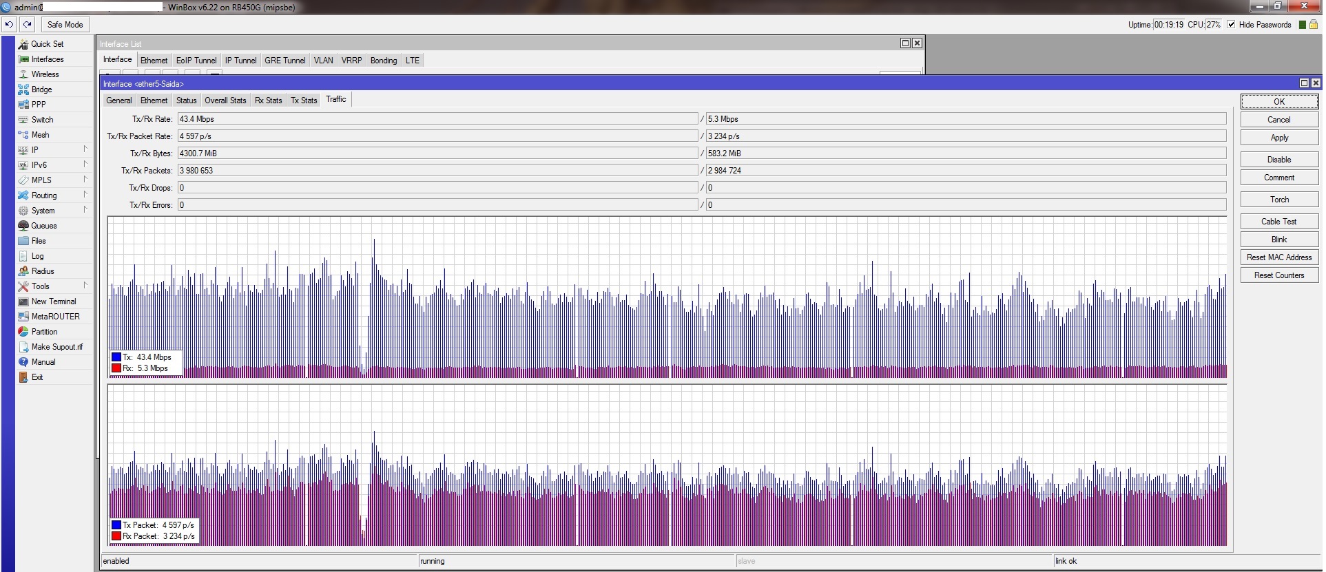Switch to the Rx Stats tab
This screenshot has width=1326, height=572.
pos(268,100)
